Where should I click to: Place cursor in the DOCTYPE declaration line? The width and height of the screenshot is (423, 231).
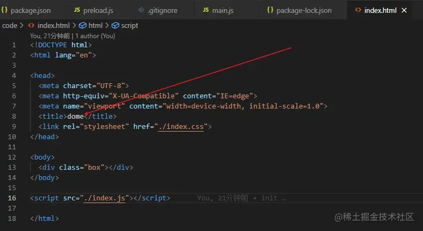61,45
